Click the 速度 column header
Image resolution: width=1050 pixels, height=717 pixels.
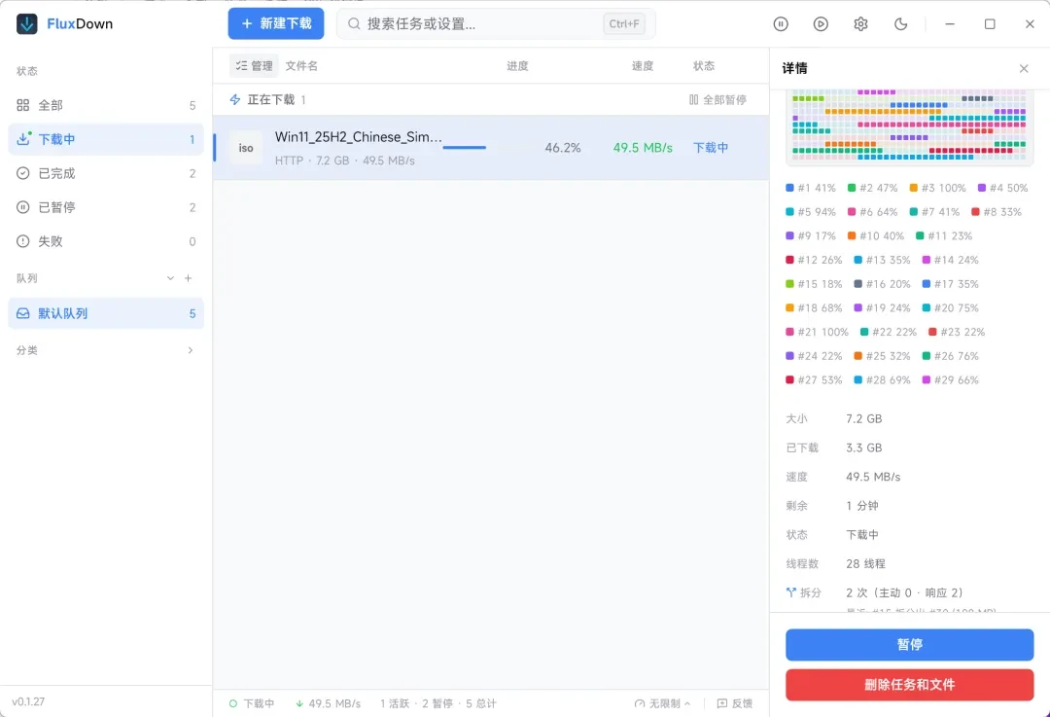(643, 66)
